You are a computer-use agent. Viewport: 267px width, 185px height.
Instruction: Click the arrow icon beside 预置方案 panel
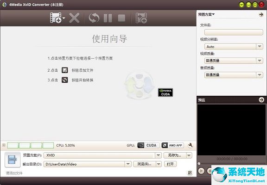261,15
